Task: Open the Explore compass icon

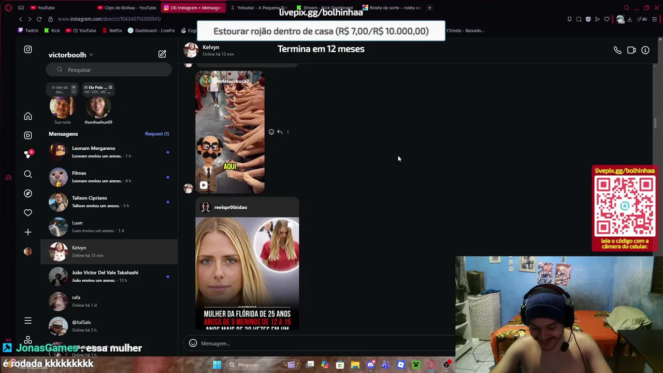Action: pos(28,193)
